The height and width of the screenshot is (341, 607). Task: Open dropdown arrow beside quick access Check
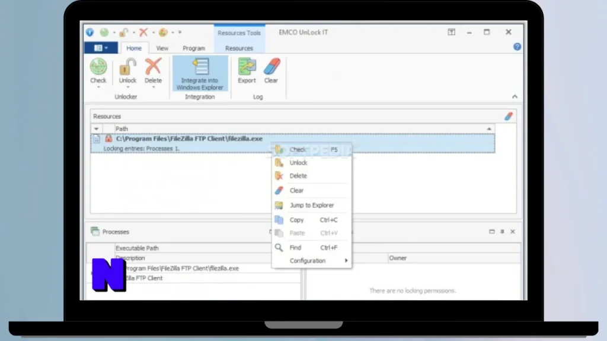pos(114,33)
